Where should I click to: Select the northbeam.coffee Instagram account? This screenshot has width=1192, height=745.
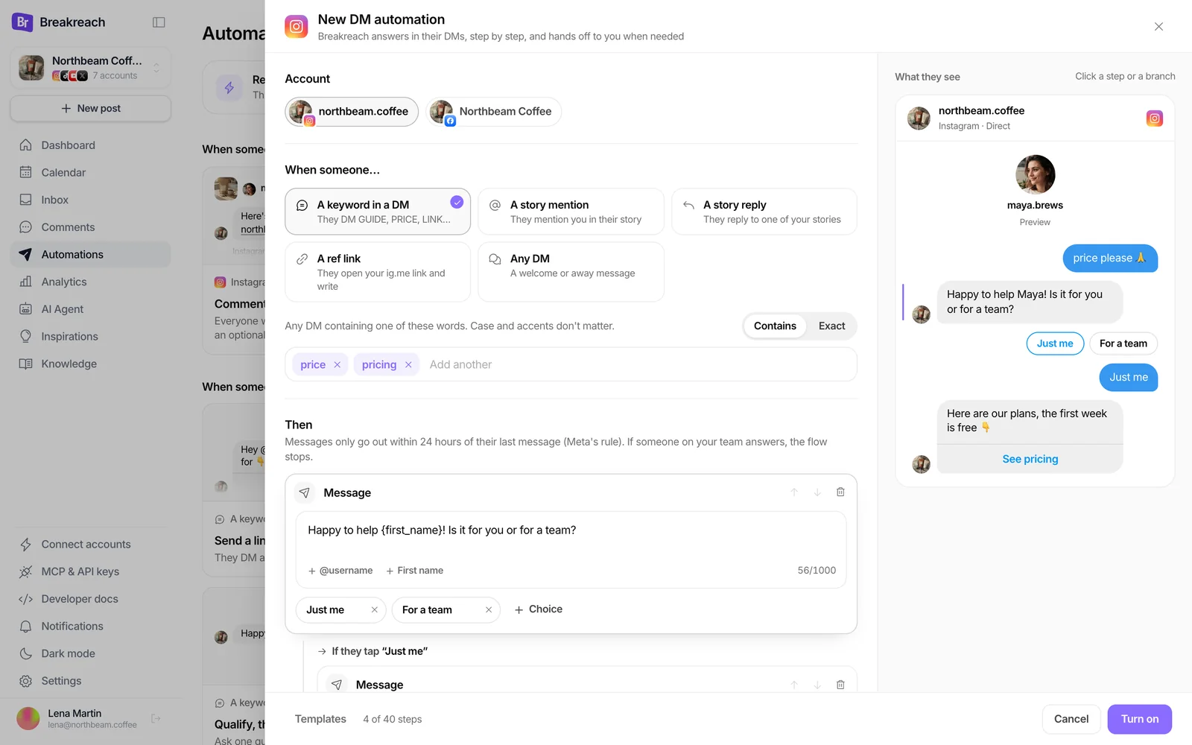click(x=352, y=112)
